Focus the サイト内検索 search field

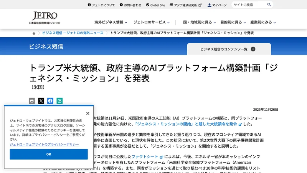point(249,5)
